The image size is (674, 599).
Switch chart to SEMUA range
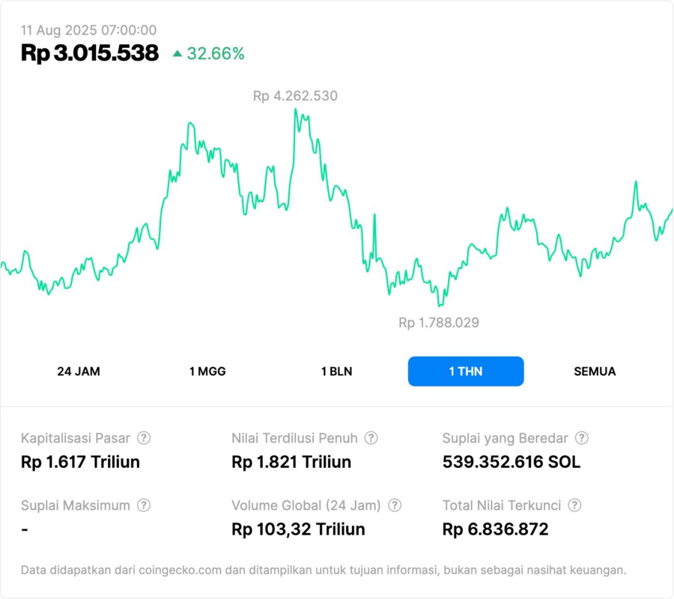595,371
